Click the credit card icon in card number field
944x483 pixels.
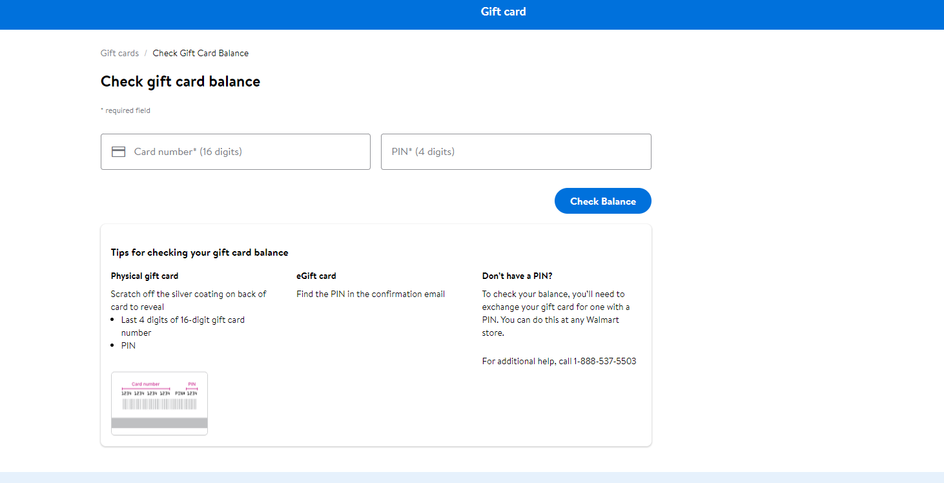pos(118,152)
